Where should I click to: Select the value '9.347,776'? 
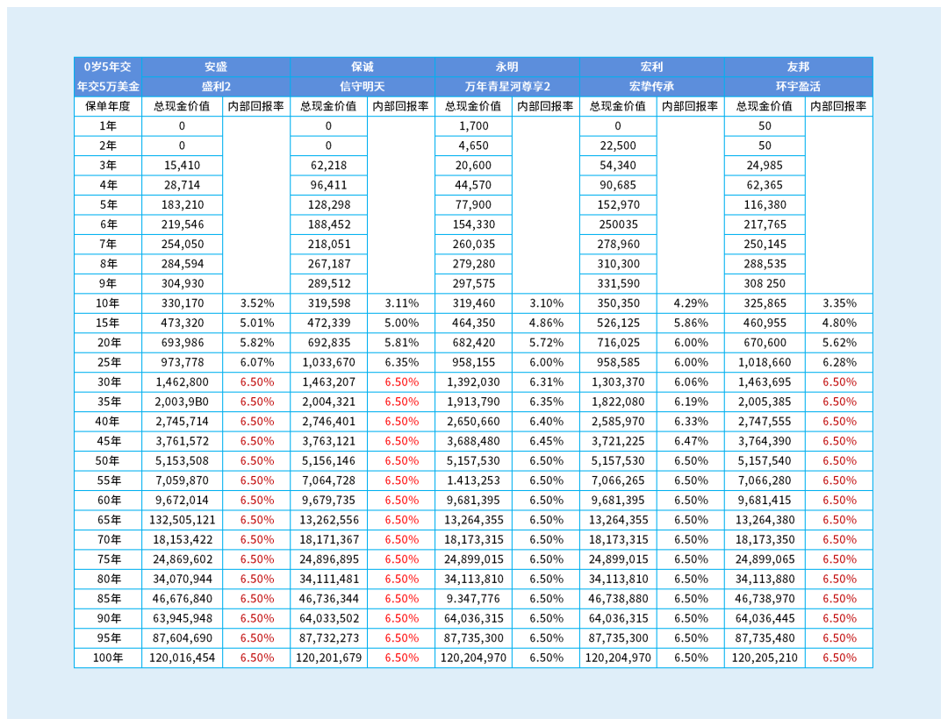pos(473,599)
